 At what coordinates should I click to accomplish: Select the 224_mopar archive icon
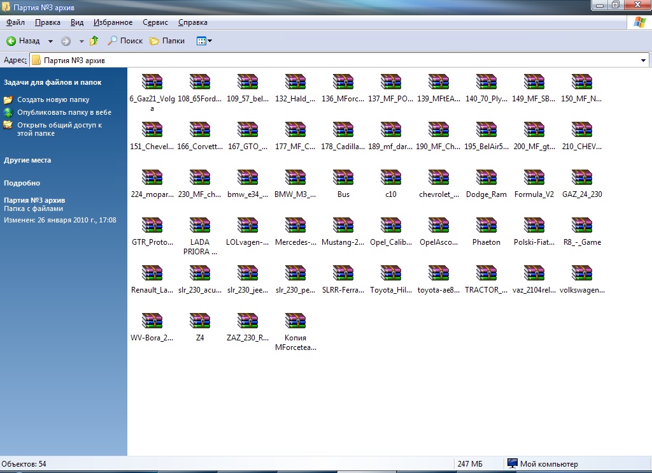click(x=152, y=177)
